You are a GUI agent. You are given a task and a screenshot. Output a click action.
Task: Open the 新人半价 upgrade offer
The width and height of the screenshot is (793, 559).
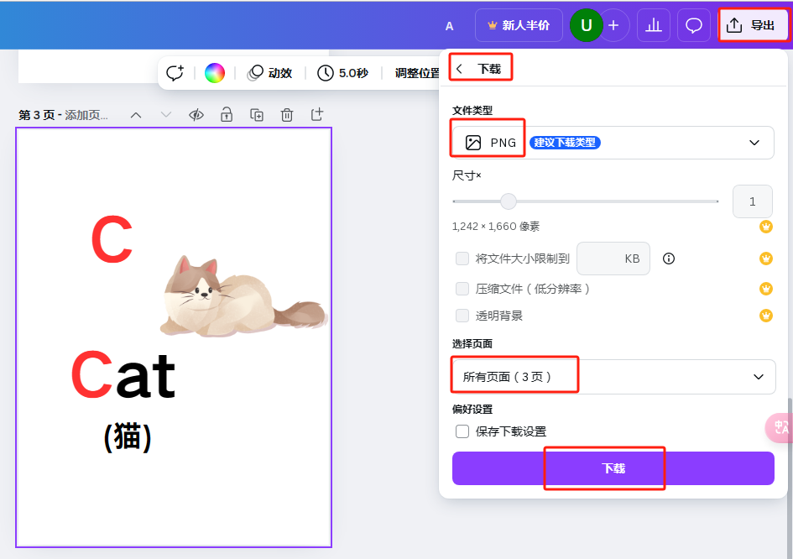tap(519, 25)
